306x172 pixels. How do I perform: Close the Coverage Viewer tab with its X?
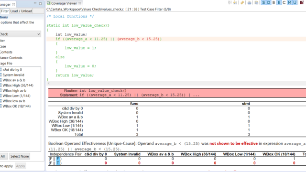pyautogui.click(x=80, y=3)
